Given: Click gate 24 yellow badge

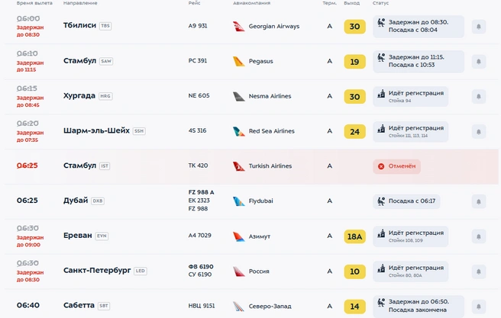Looking at the screenshot, I should pyautogui.click(x=354, y=131).
